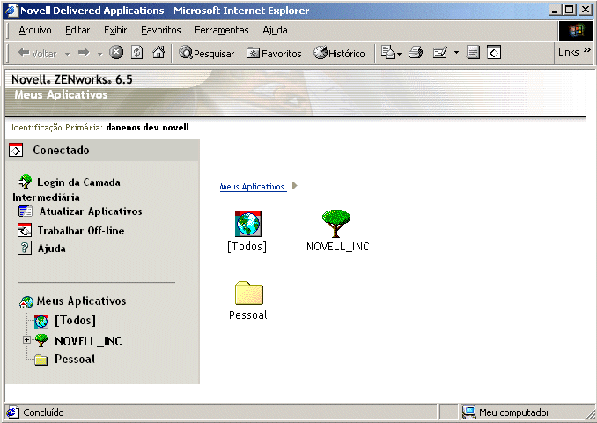Click the Ajuda link in sidebar
The height and width of the screenshot is (423, 597).
(x=51, y=249)
